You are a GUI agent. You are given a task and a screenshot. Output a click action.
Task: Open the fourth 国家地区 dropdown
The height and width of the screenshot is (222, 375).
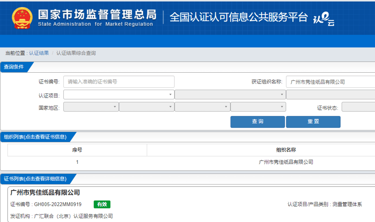coord(258,107)
